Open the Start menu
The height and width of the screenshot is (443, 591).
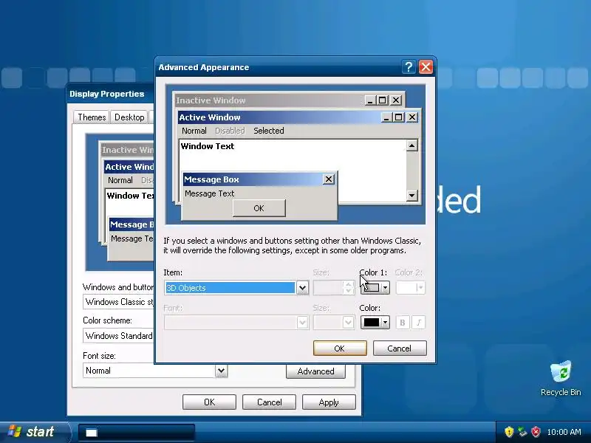click(34, 432)
